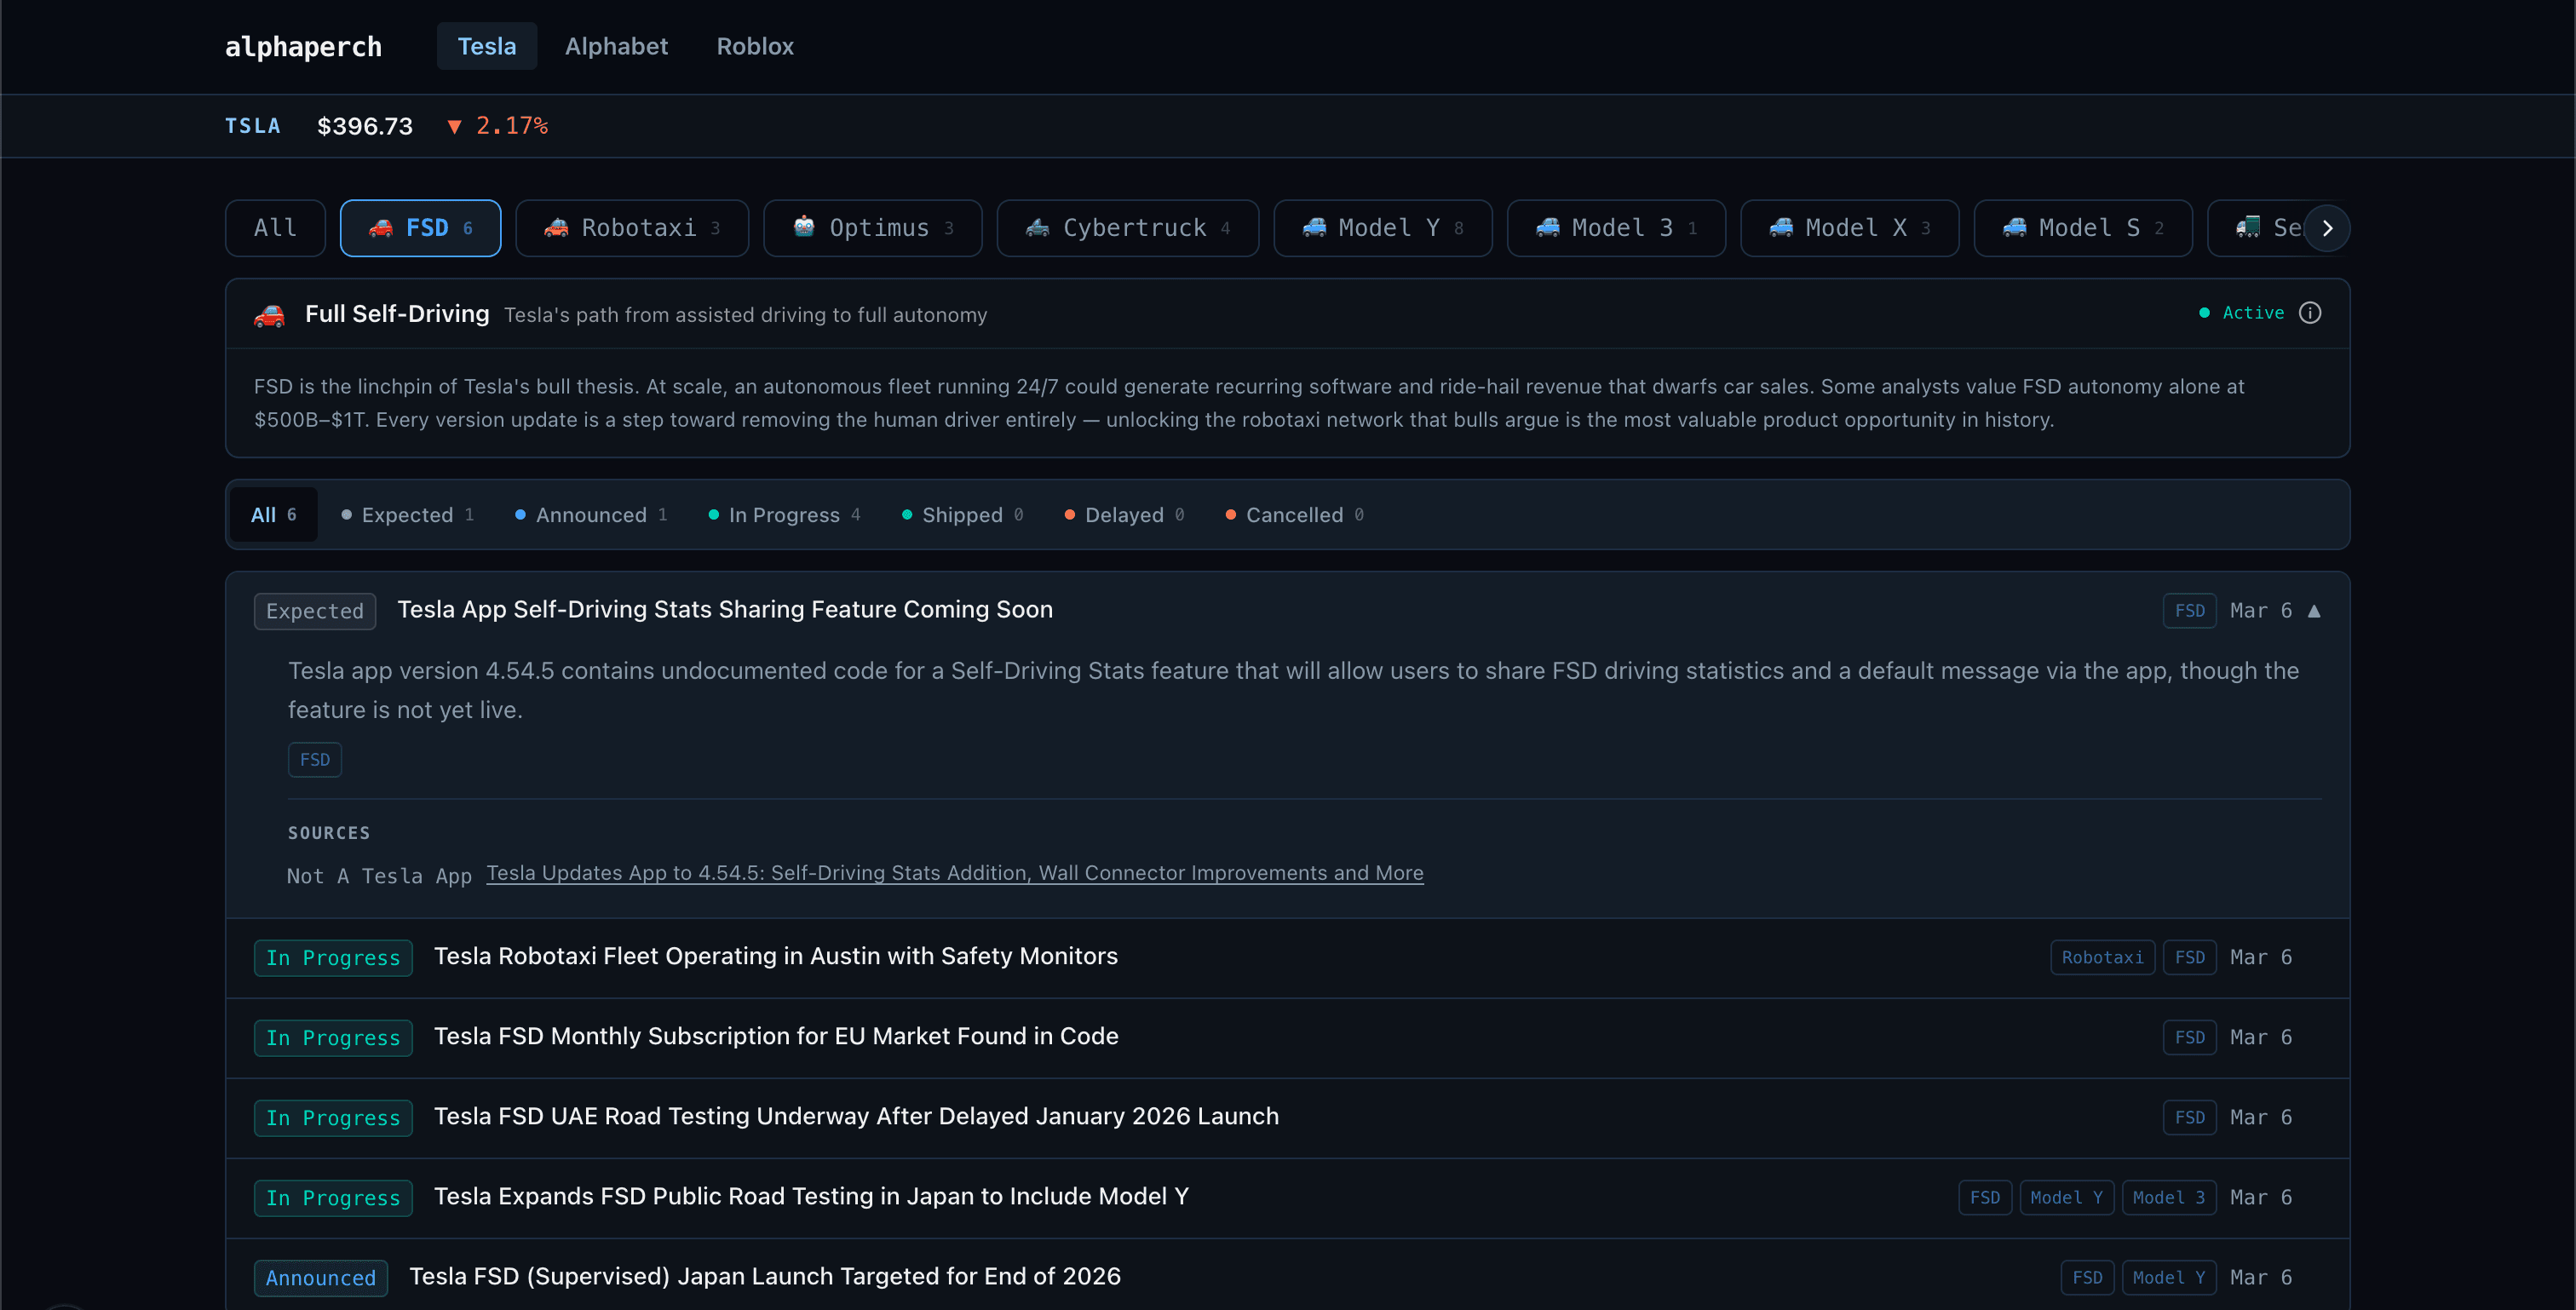This screenshot has width=2576, height=1310.
Task: Click the Cybertruck filter icon
Action: [1038, 228]
